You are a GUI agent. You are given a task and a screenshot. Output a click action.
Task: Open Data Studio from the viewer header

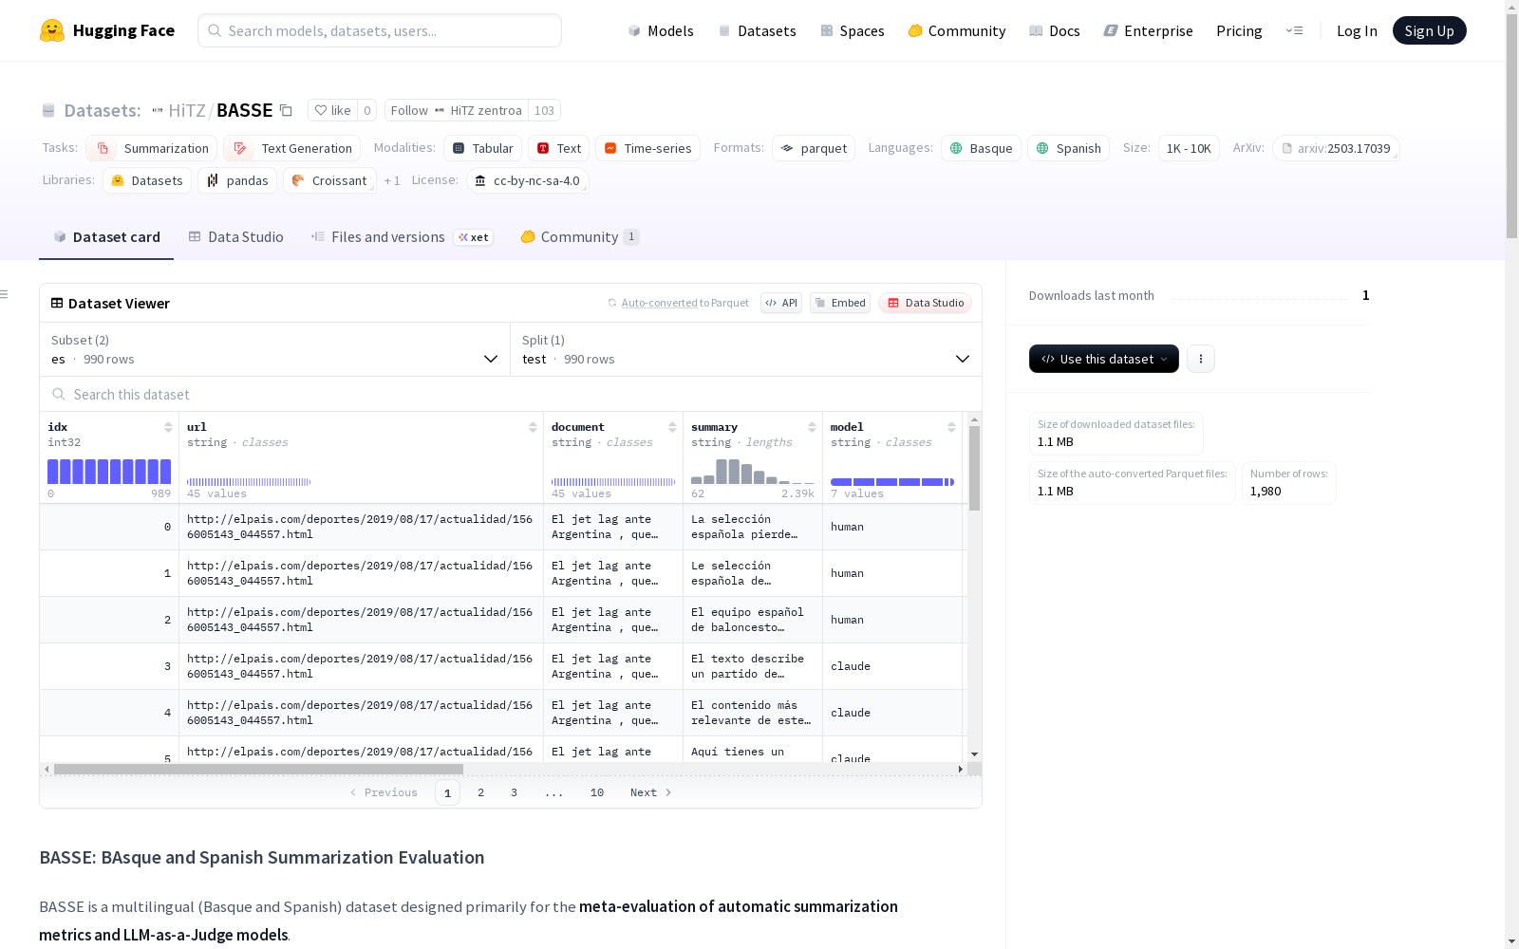[926, 303]
